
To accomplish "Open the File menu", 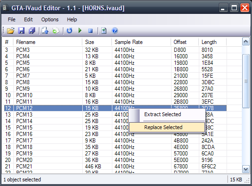I will [12, 19].
